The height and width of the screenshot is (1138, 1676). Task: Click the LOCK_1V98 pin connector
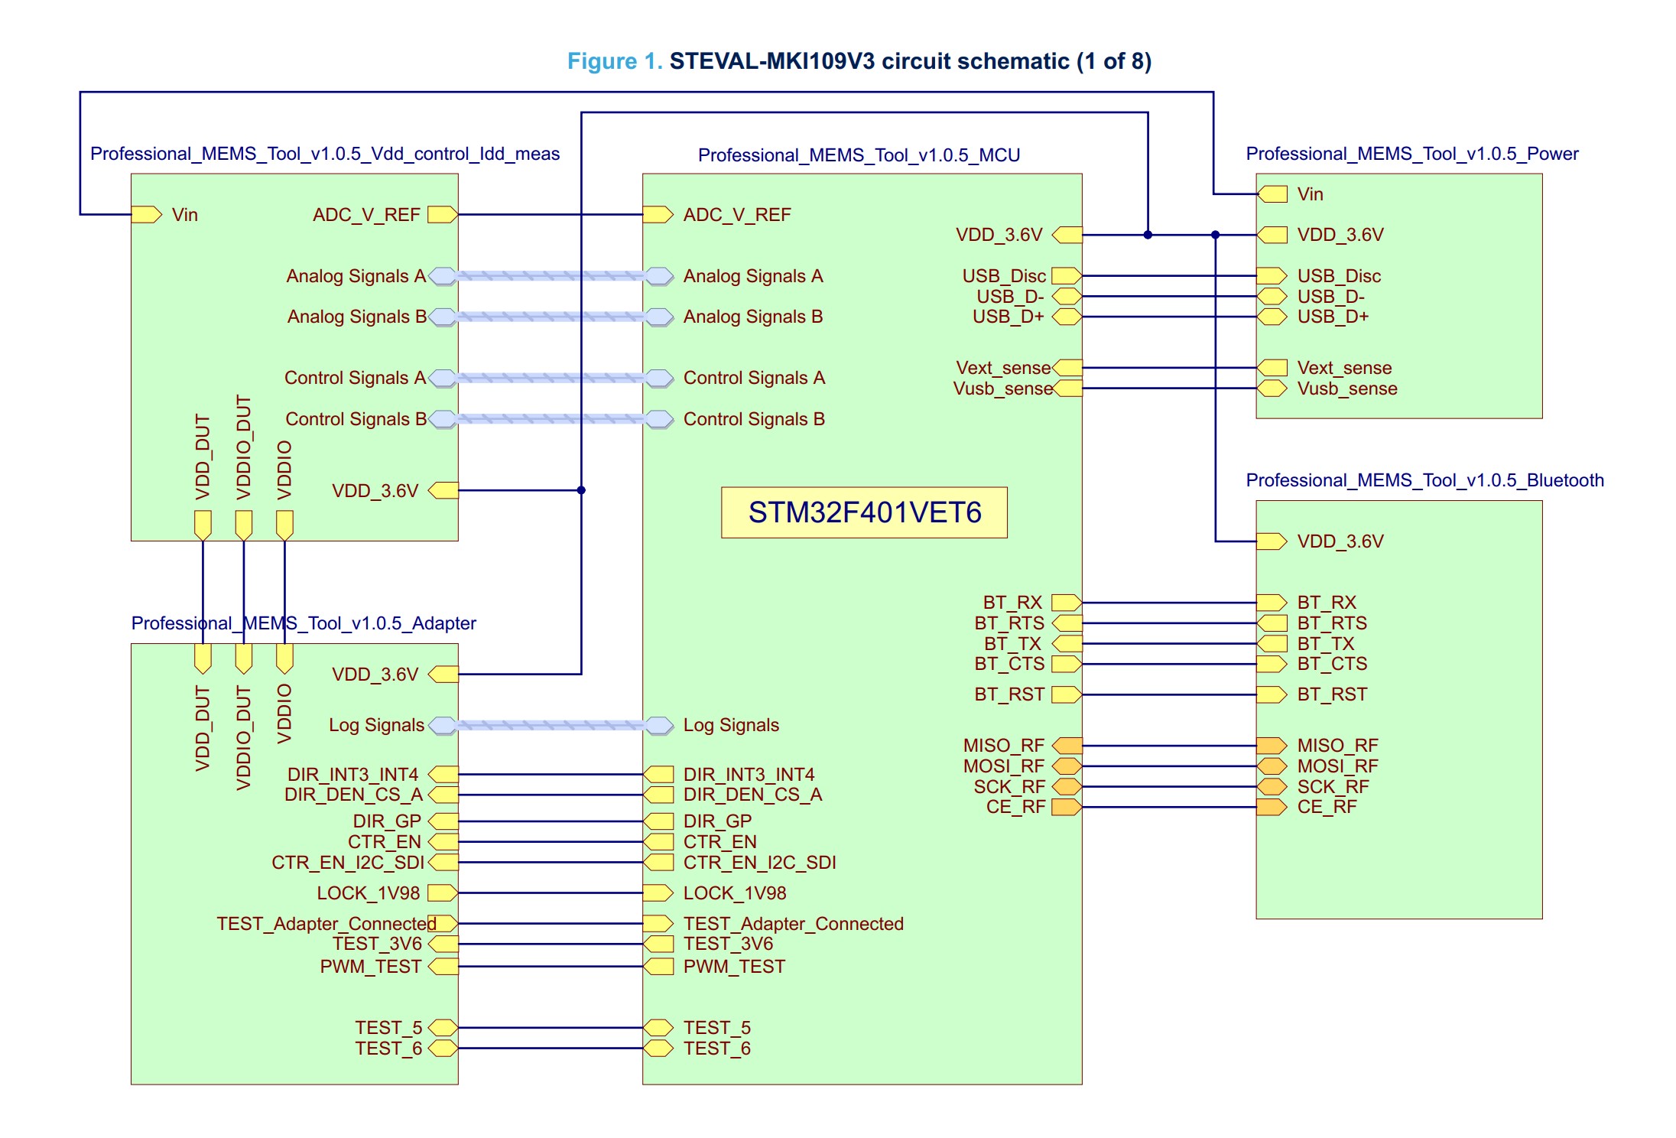point(442,893)
